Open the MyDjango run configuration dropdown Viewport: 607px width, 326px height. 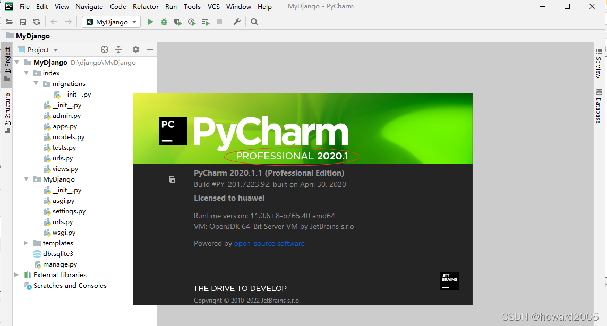(x=112, y=22)
